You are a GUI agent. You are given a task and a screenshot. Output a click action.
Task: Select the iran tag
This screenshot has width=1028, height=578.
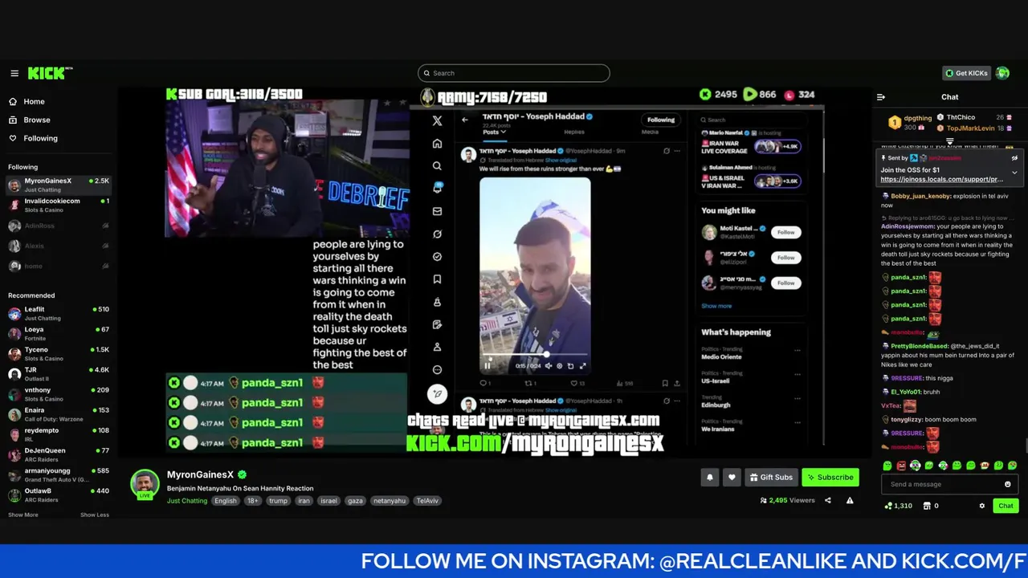[x=303, y=501]
